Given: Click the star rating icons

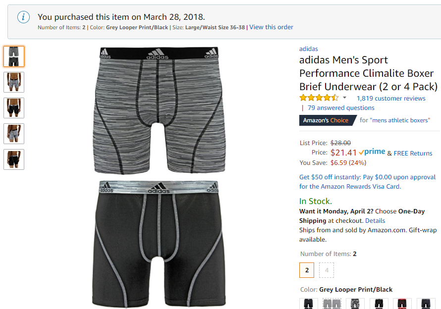Looking at the screenshot, I should (319, 98).
